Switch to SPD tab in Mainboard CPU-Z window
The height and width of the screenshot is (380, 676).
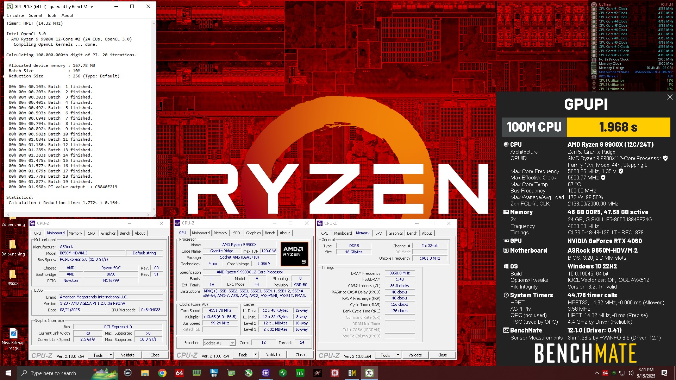tap(92, 233)
